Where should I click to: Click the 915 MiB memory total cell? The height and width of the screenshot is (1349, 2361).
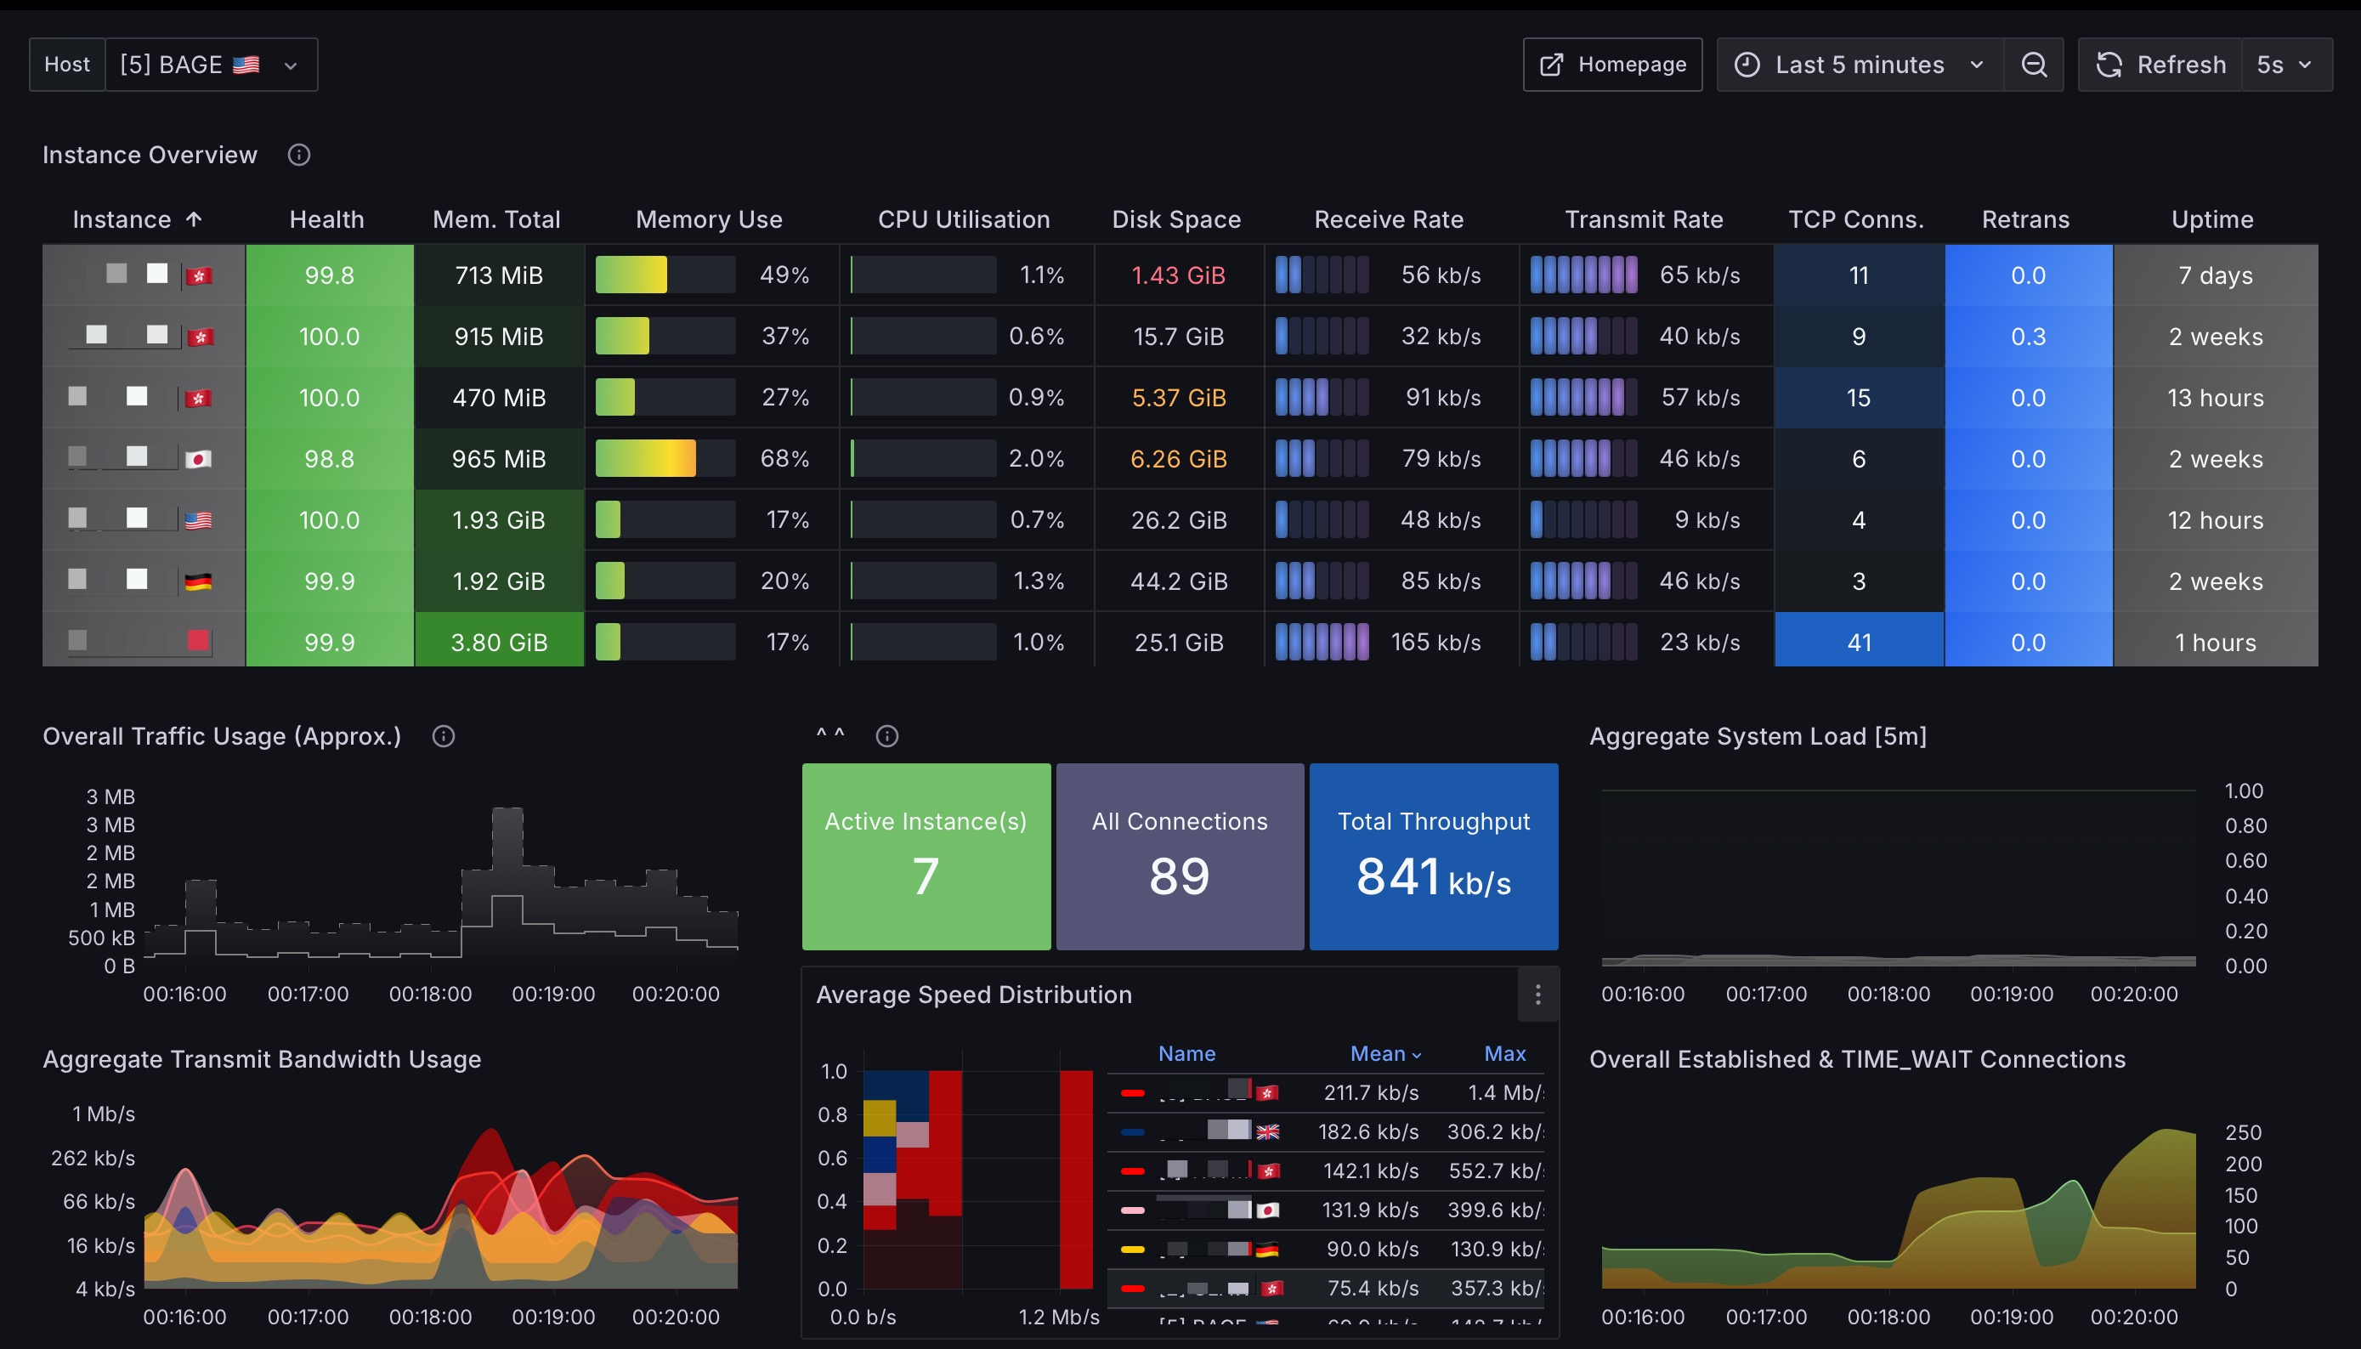pyautogui.click(x=499, y=337)
